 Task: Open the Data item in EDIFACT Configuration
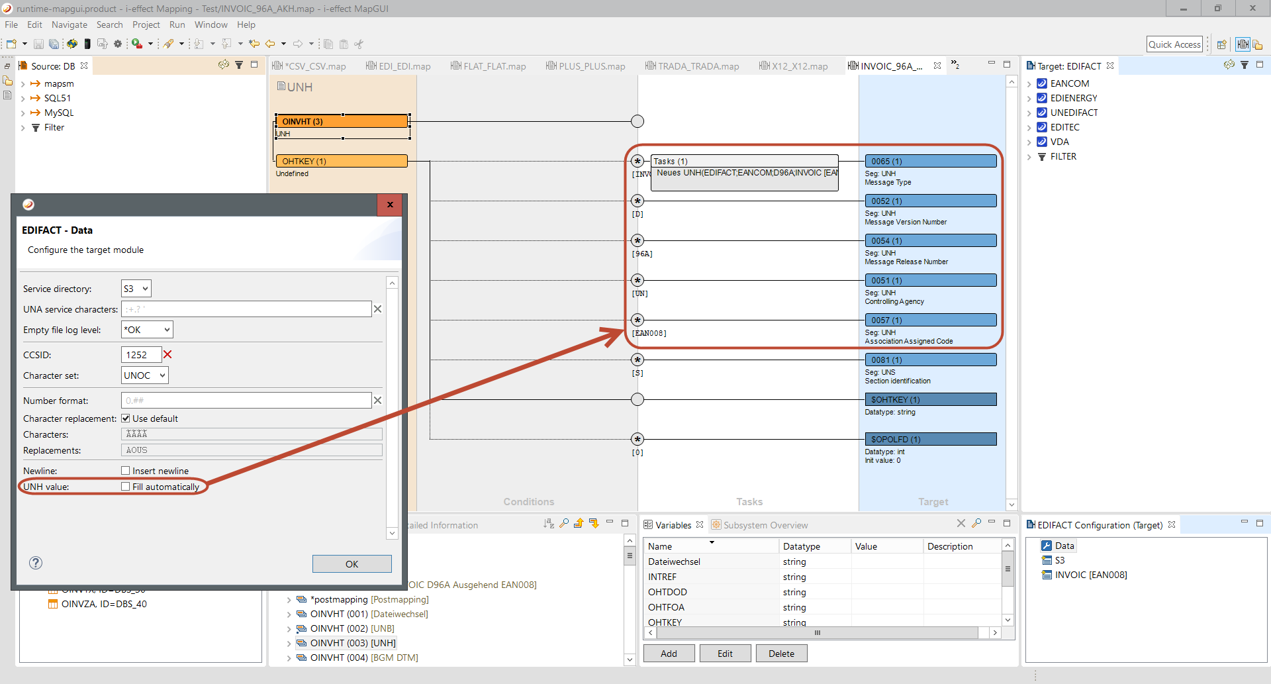tap(1064, 546)
